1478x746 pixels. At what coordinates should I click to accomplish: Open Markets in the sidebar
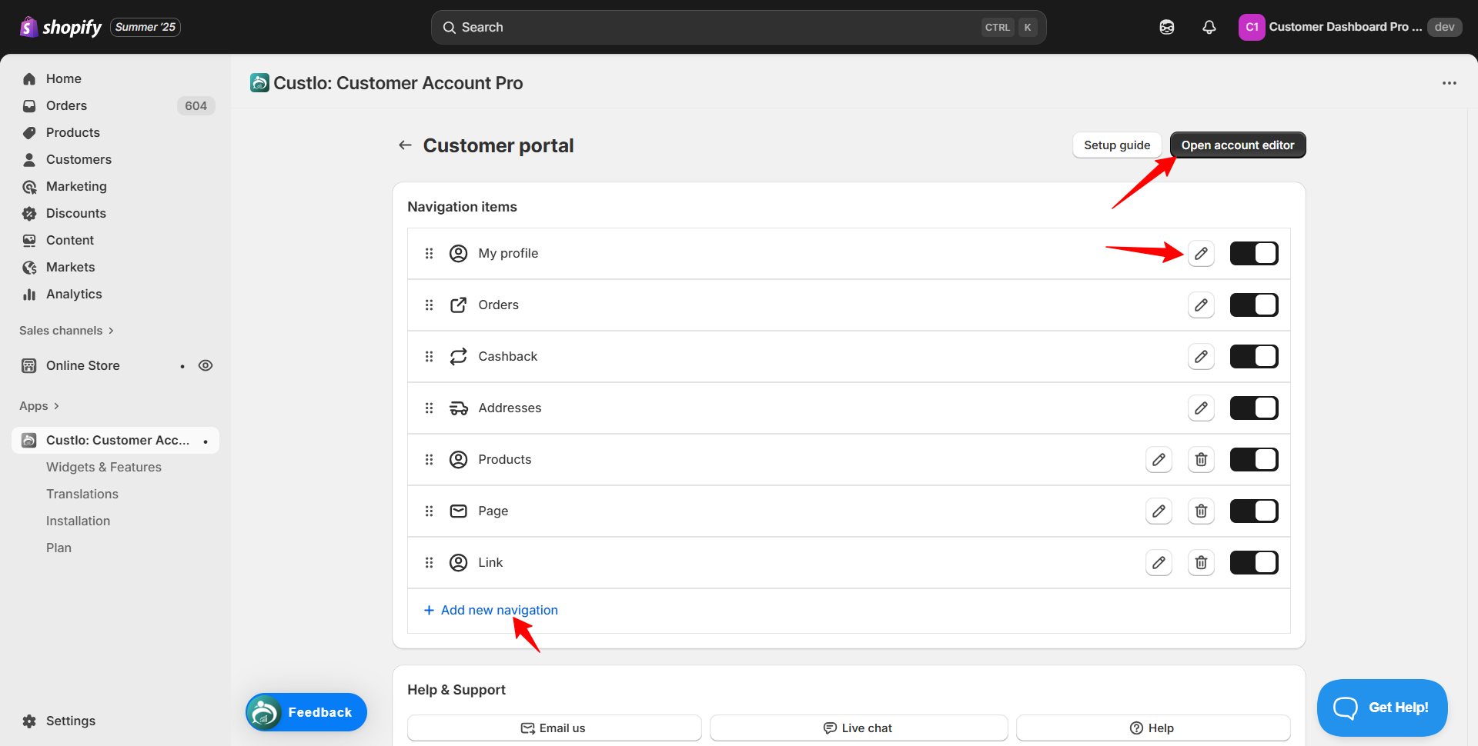click(115, 267)
